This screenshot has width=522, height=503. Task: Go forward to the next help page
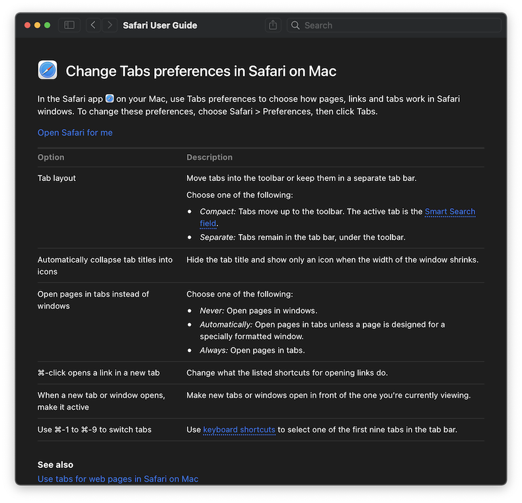[110, 25]
